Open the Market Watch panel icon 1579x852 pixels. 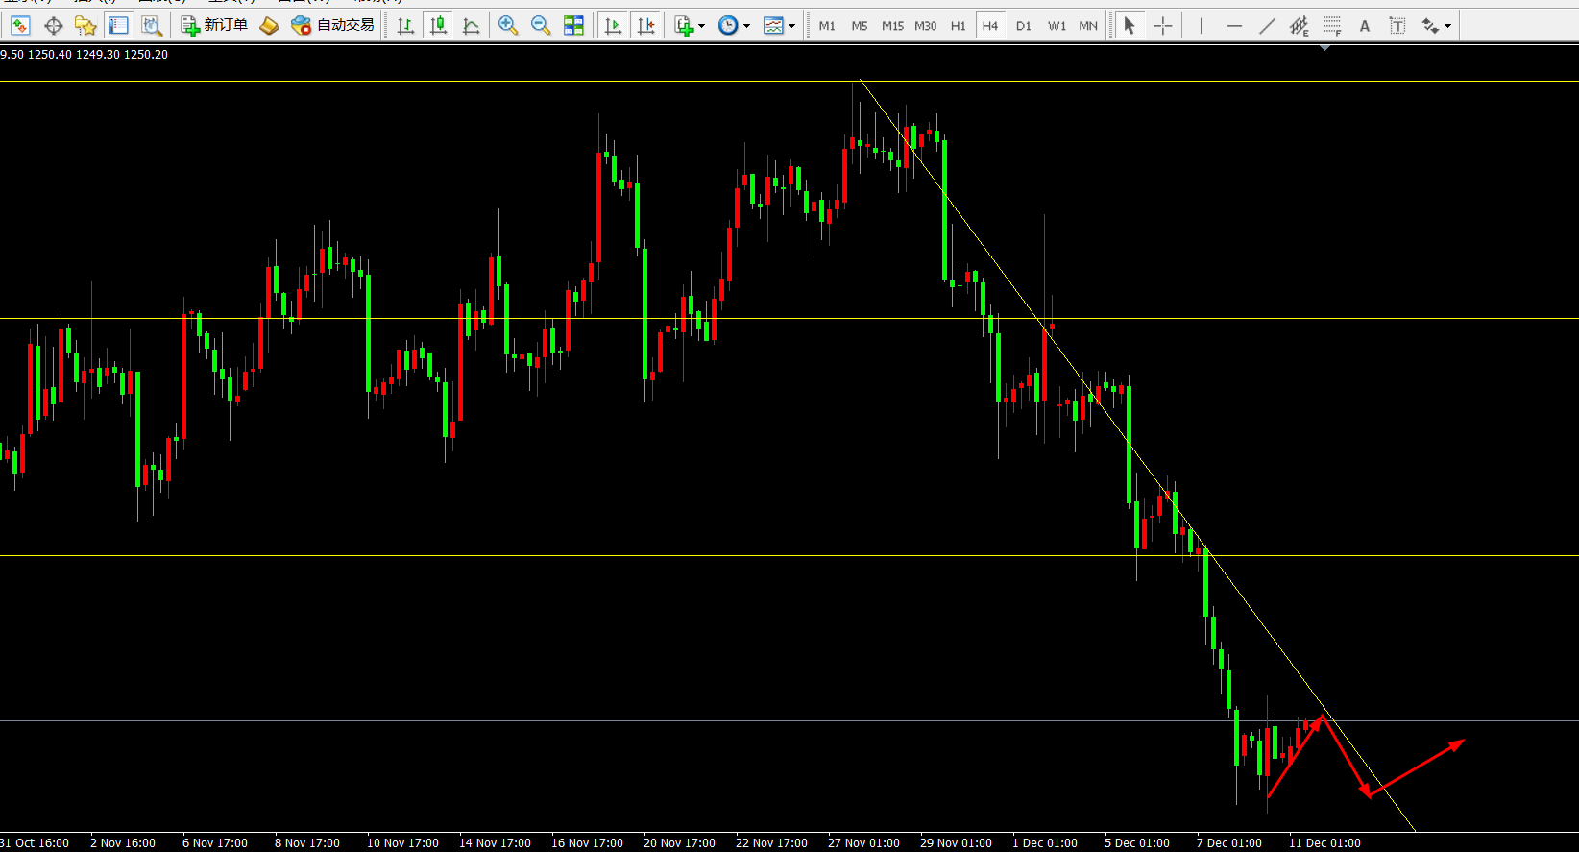(x=20, y=26)
